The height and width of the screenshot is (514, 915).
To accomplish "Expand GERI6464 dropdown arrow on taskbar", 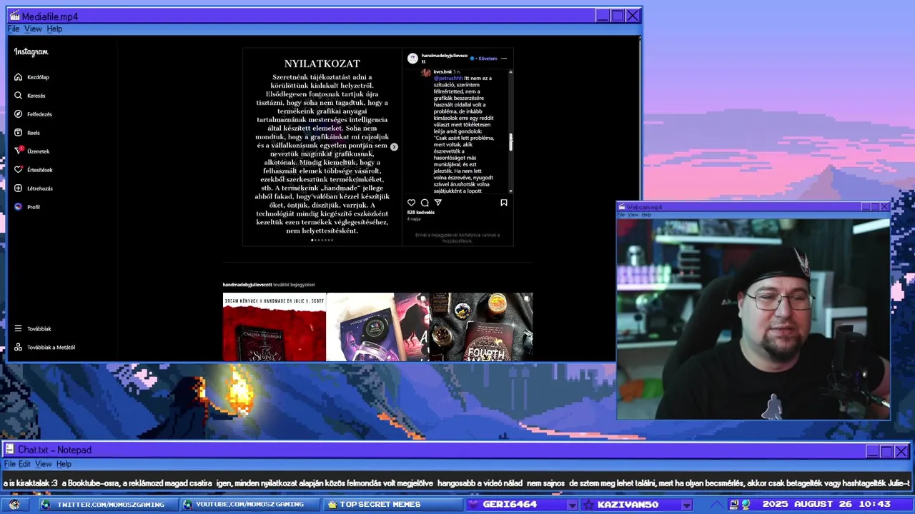I will tap(572, 505).
